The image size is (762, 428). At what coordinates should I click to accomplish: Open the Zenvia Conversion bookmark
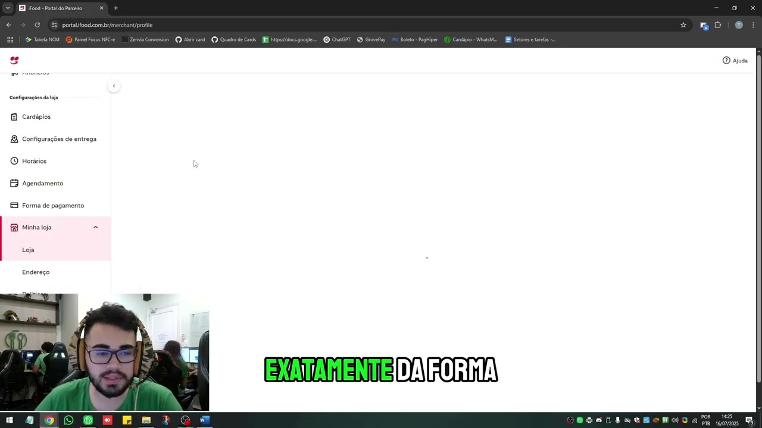click(x=145, y=40)
